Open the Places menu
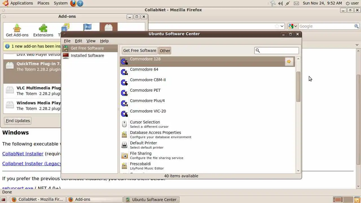Image resolution: width=361 pixels, height=203 pixels. [43, 3]
